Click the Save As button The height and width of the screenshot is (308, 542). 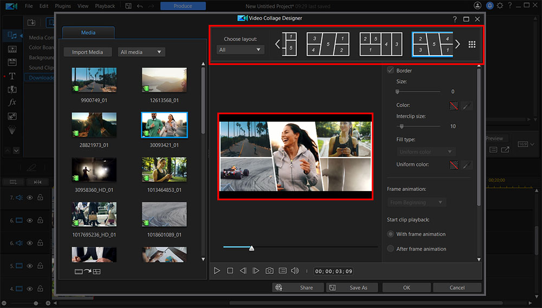click(352, 288)
